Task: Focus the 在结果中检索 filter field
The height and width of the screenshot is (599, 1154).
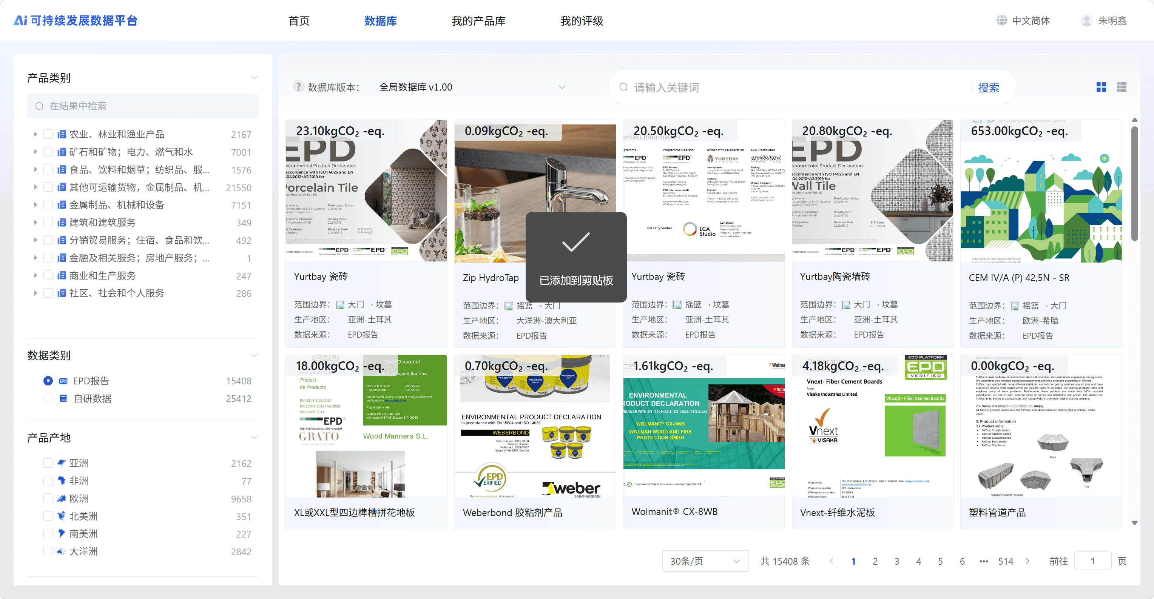Action: (142, 106)
